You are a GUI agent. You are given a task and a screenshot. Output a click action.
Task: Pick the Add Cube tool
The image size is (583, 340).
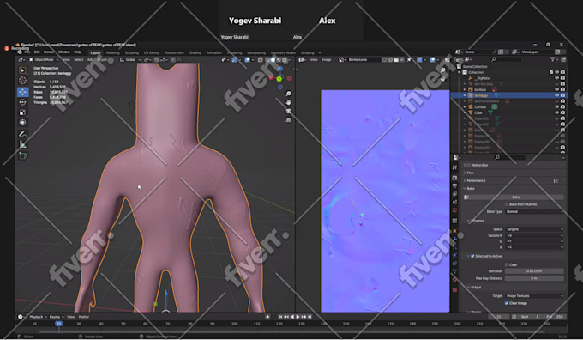pyautogui.click(x=22, y=155)
